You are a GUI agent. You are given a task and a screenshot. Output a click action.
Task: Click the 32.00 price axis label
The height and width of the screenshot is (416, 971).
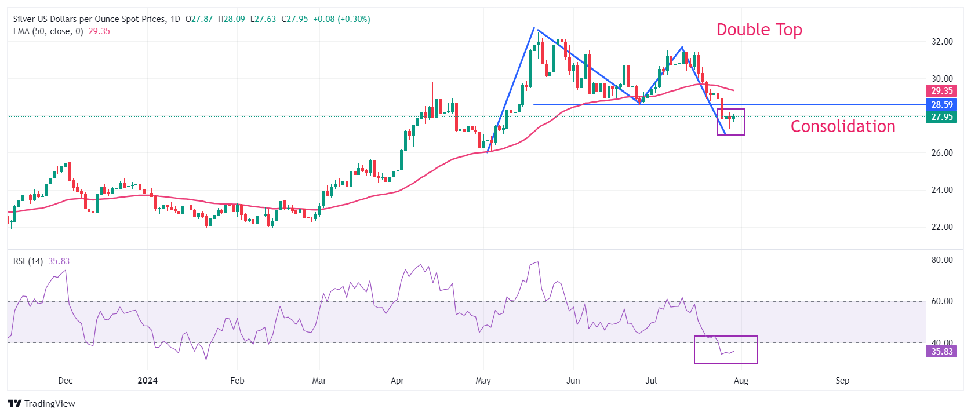point(942,42)
